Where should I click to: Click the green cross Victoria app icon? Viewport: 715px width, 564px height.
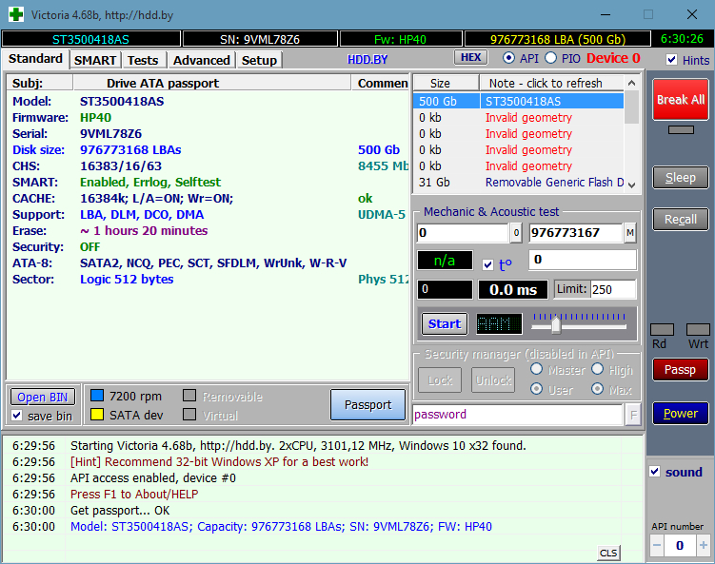point(16,14)
